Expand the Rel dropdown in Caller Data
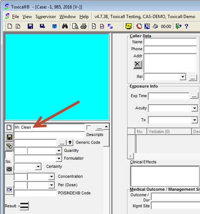This screenshot has height=214, width=200. [183, 77]
